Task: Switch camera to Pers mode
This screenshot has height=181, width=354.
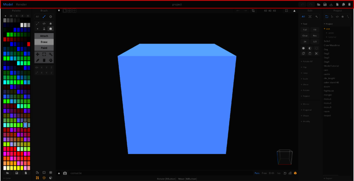Action: tap(257, 173)
